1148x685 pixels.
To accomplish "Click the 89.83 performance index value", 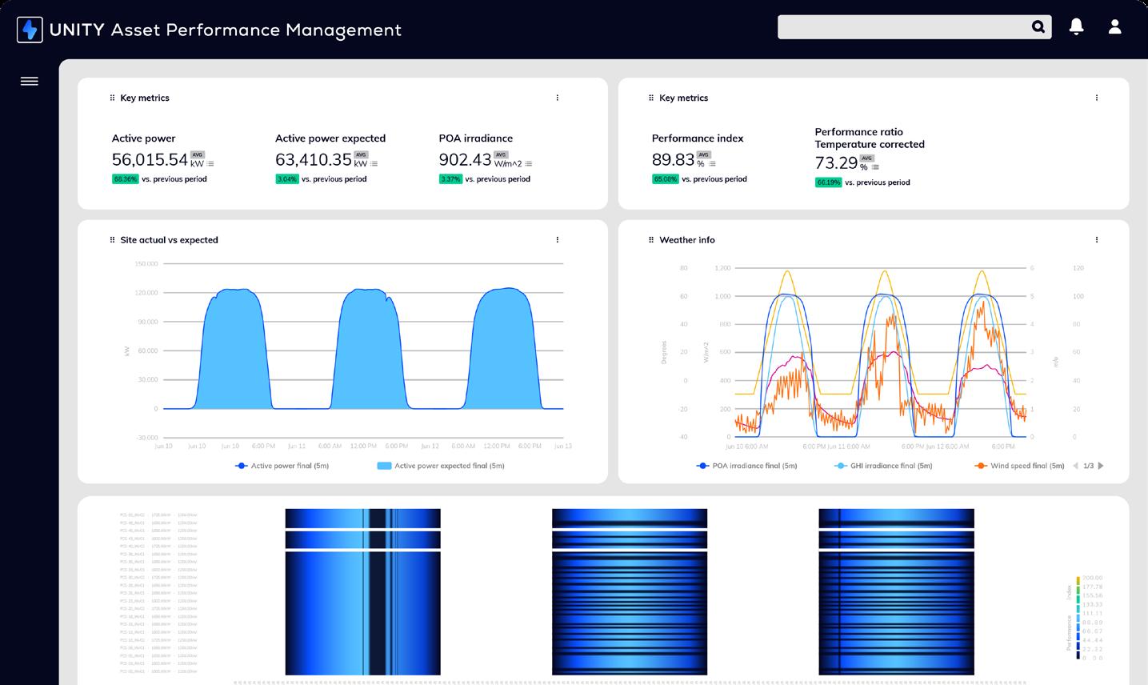I will coord(673,159).
